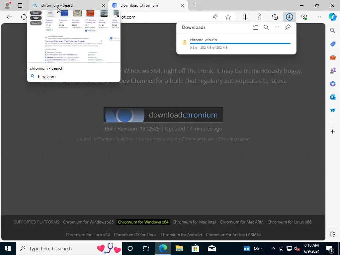Open Browser essentials heart icon
The height and width of the screenshot is (255, 340).
(x=304, y=17)
